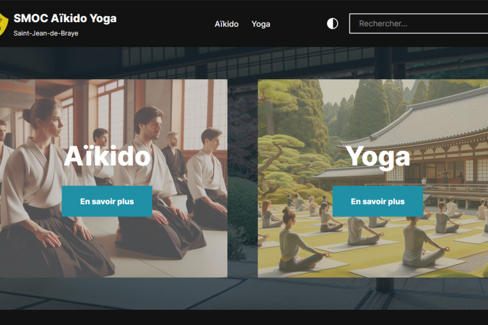Viewport: 488px width, 325px height.
Task: Click the yellow shield club logo
Action: pyautogui.click(x=4, y=24)
